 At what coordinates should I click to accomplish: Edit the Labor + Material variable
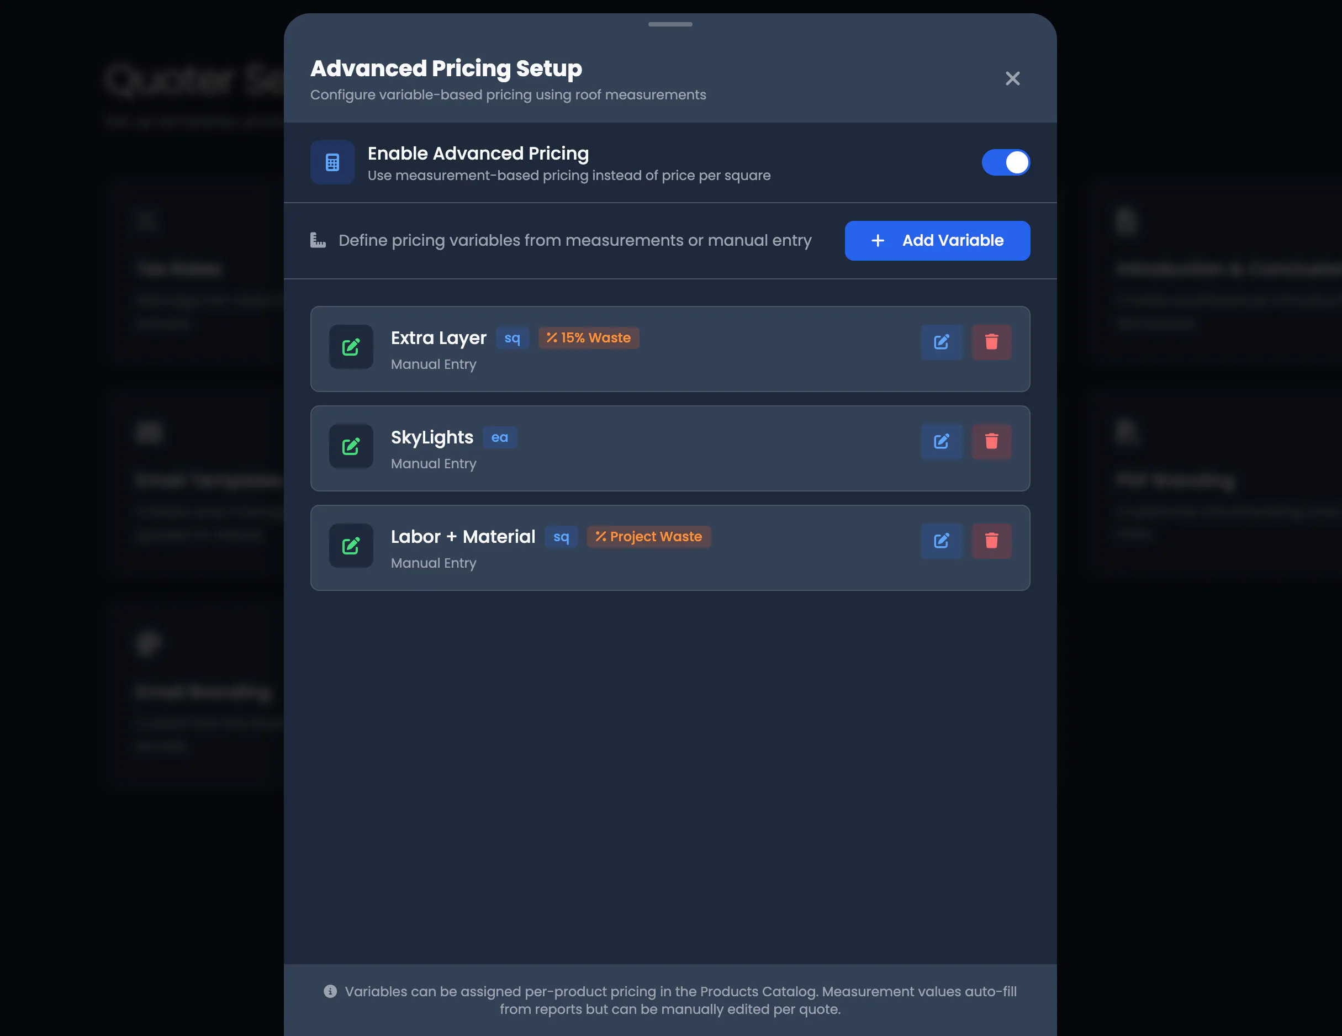click(x=942, y=541)
